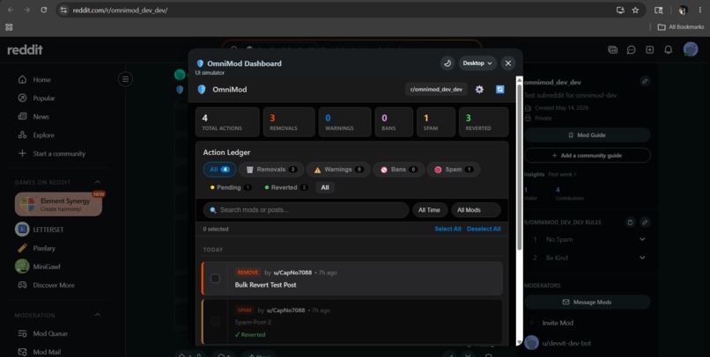Click the blue refresh icon in OmniMod
Screen dimensions: 710x357
499,90
